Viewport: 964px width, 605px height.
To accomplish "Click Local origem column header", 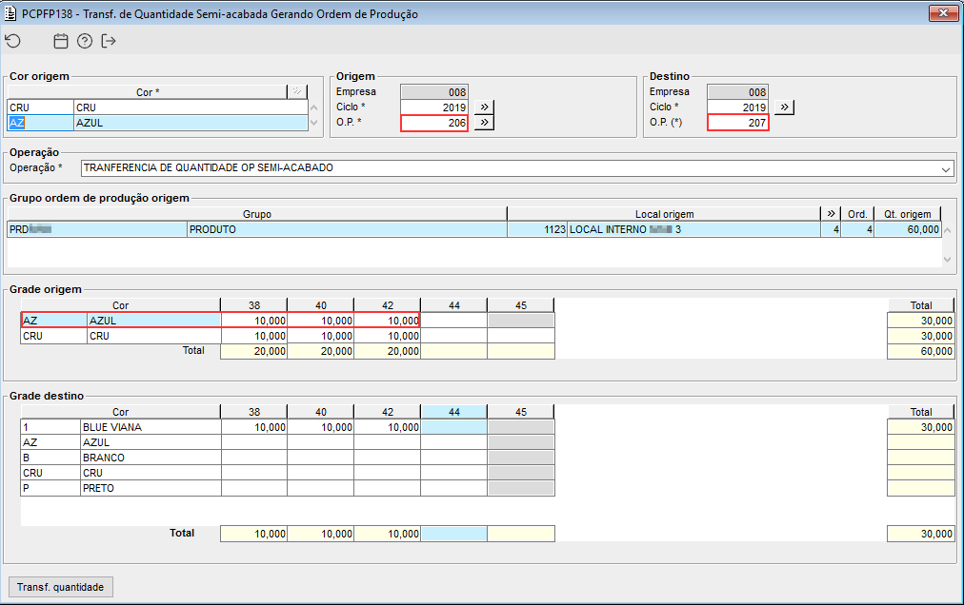I will pyautogui.click(x=664, y=214).
